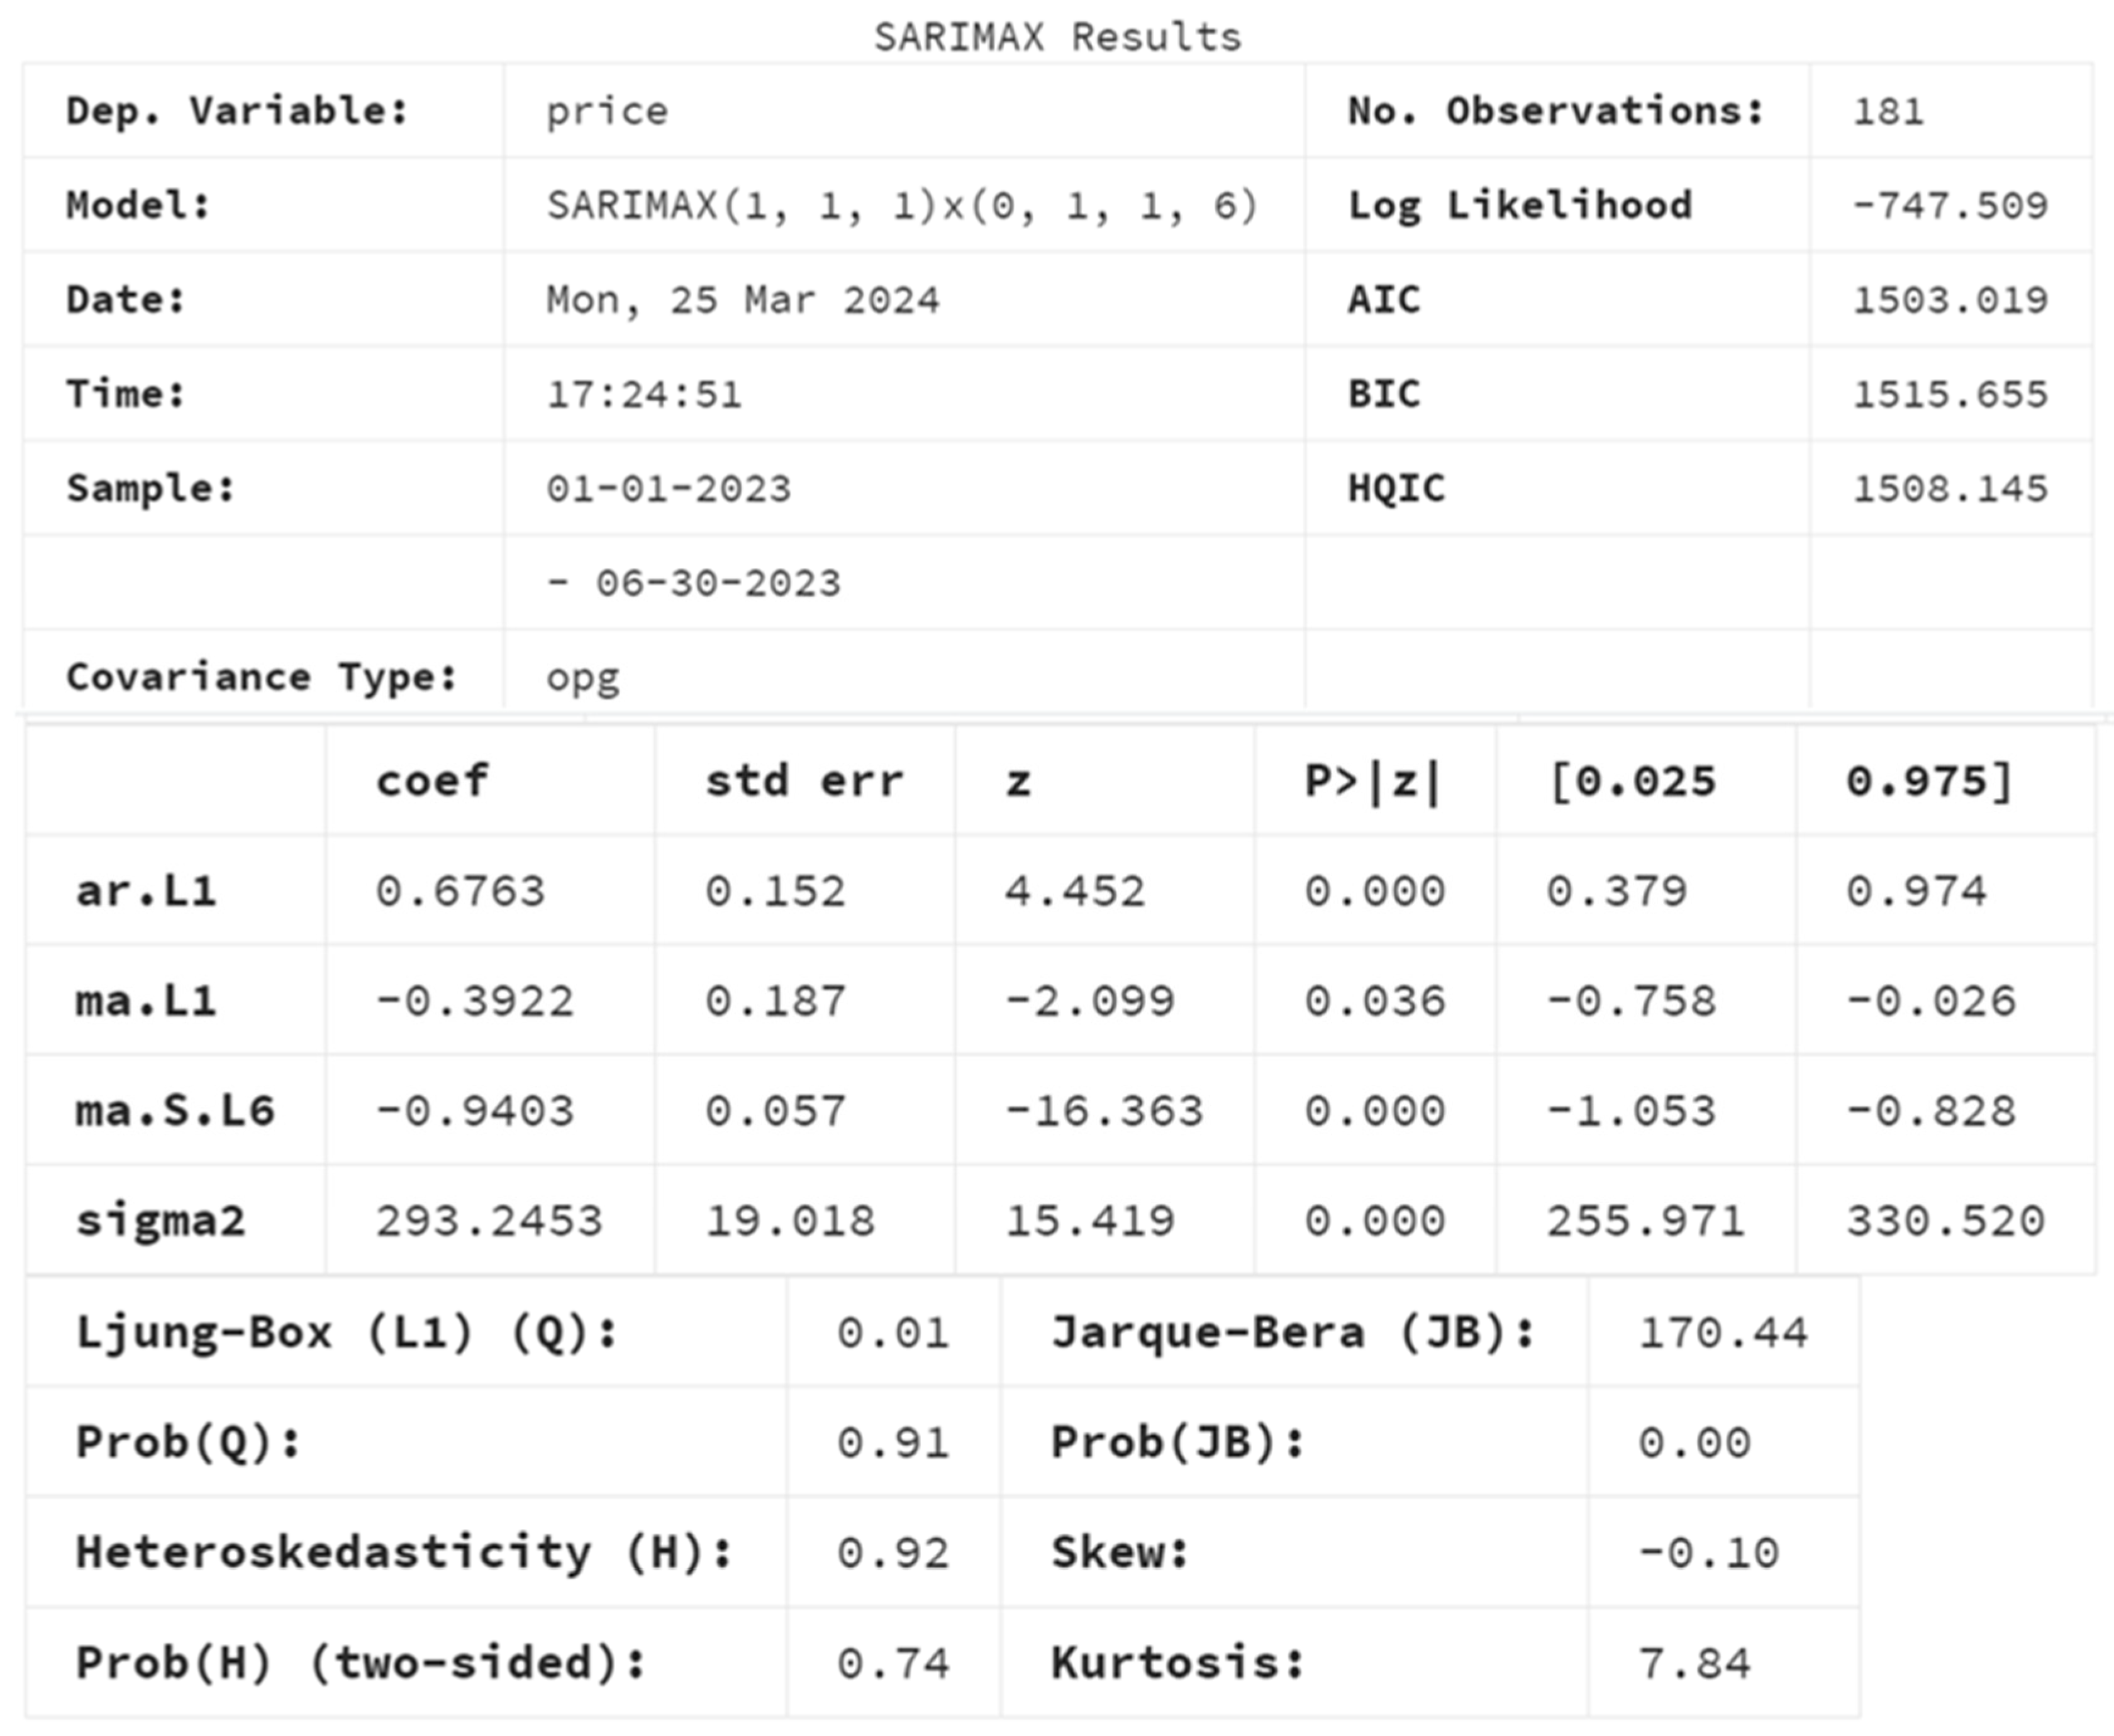
Task: Click the coef column header
Action: click(431, 781)
